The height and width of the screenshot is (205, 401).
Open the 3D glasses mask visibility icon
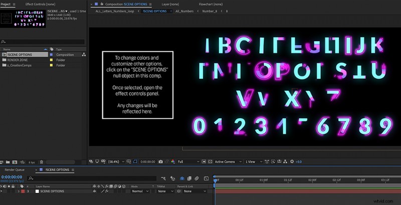pos(103,161)
